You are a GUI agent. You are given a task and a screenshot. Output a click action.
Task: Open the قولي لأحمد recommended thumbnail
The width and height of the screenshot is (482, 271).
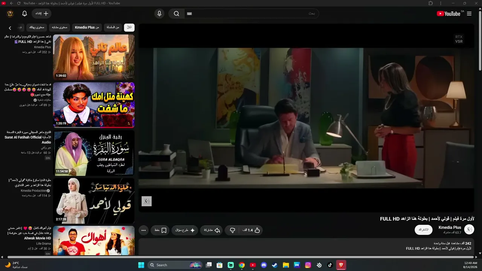(x=94, y=201)
